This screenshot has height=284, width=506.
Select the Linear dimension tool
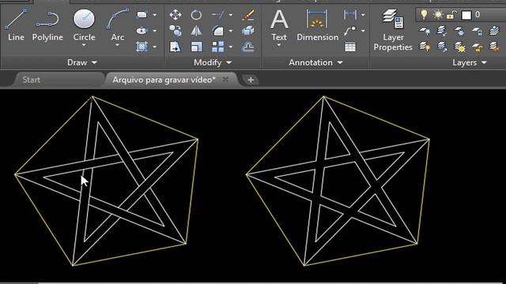point(350,14)
